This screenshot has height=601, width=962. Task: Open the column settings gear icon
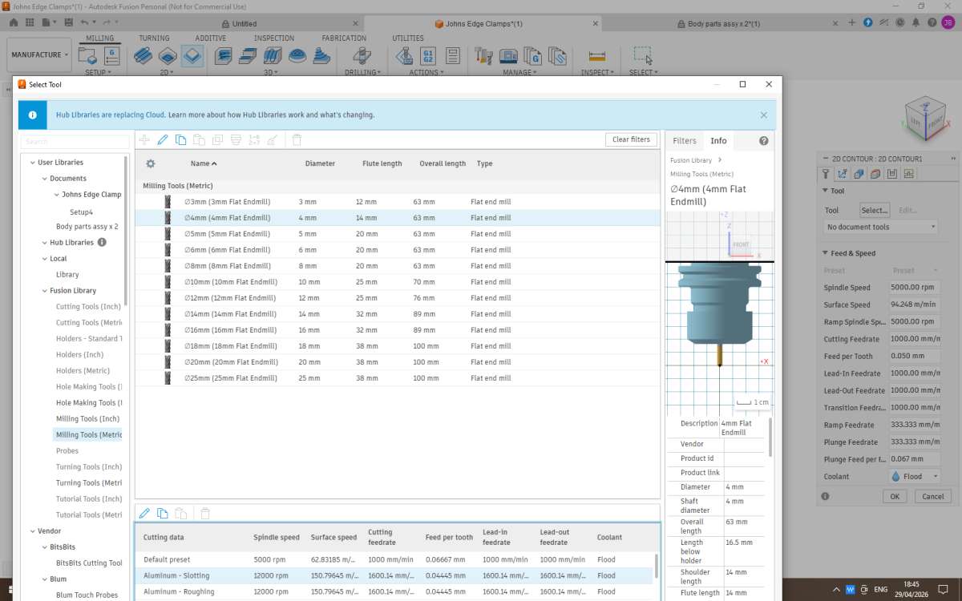tap(150, 163)
